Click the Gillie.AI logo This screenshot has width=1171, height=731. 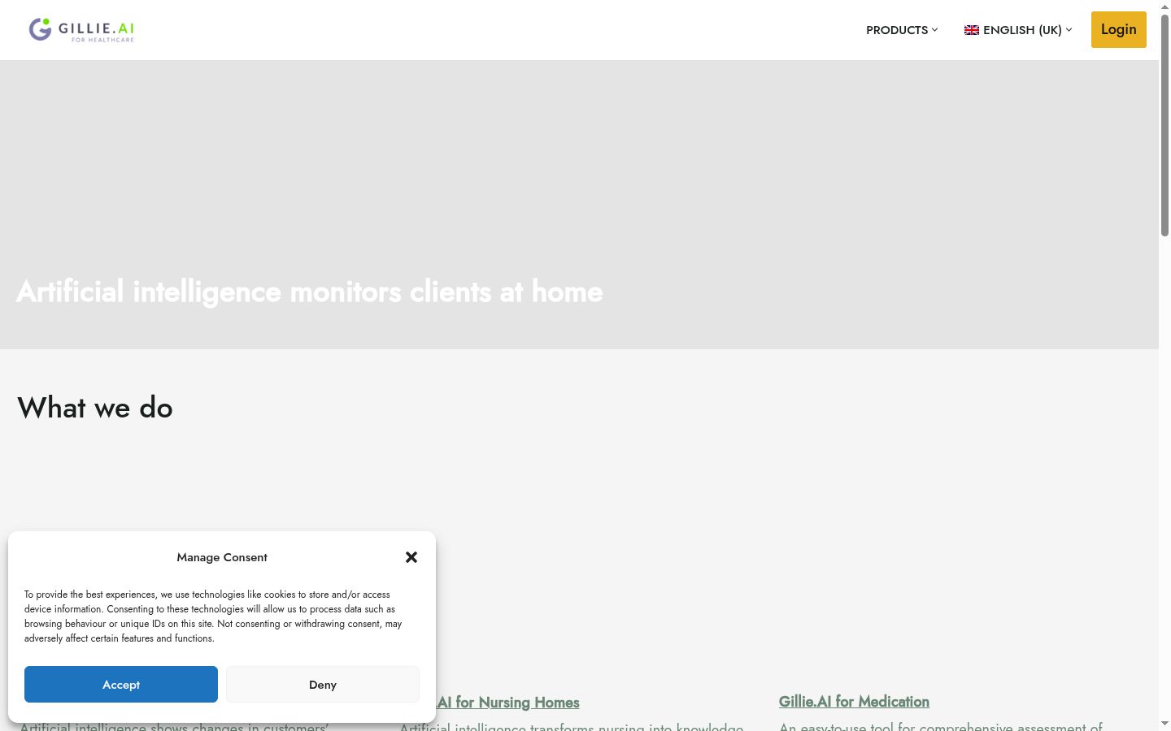[81, 30]
